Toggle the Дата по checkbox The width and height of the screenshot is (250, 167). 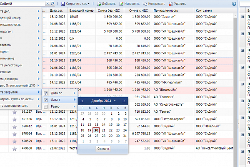click(45, 94)
